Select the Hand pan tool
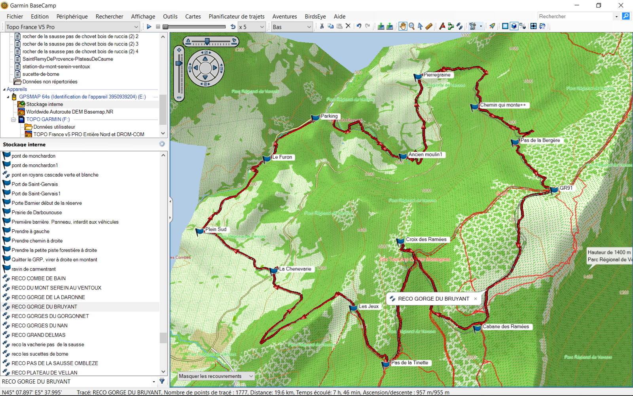This screenshot has width=633, height=396. coord(403,26)
